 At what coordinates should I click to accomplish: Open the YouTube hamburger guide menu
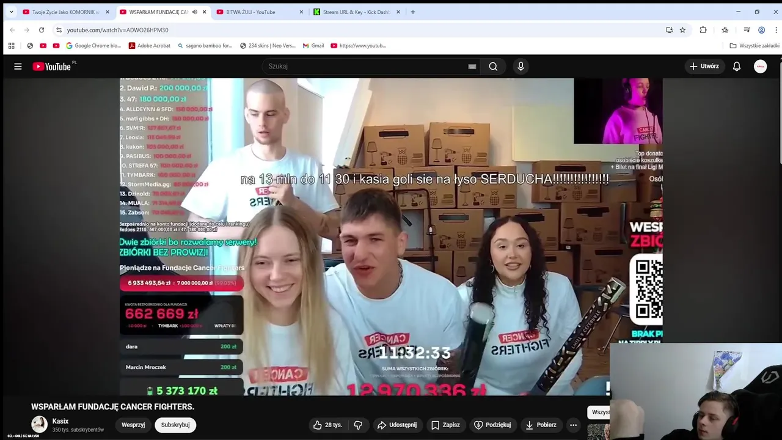(18, 67)
